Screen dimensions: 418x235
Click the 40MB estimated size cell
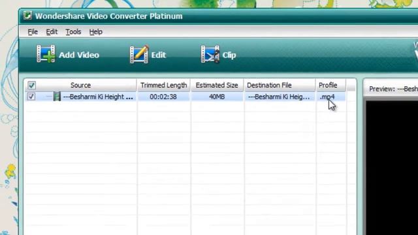point(217,97)
